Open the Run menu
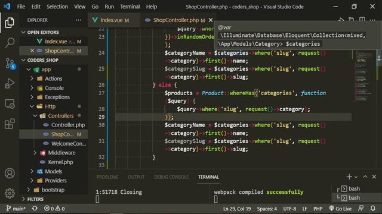This screenshot has height=214, width=382. [x=109, y=7]
